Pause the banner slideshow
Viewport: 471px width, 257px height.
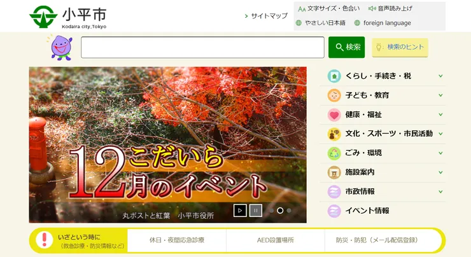click(x=256, y=211)
